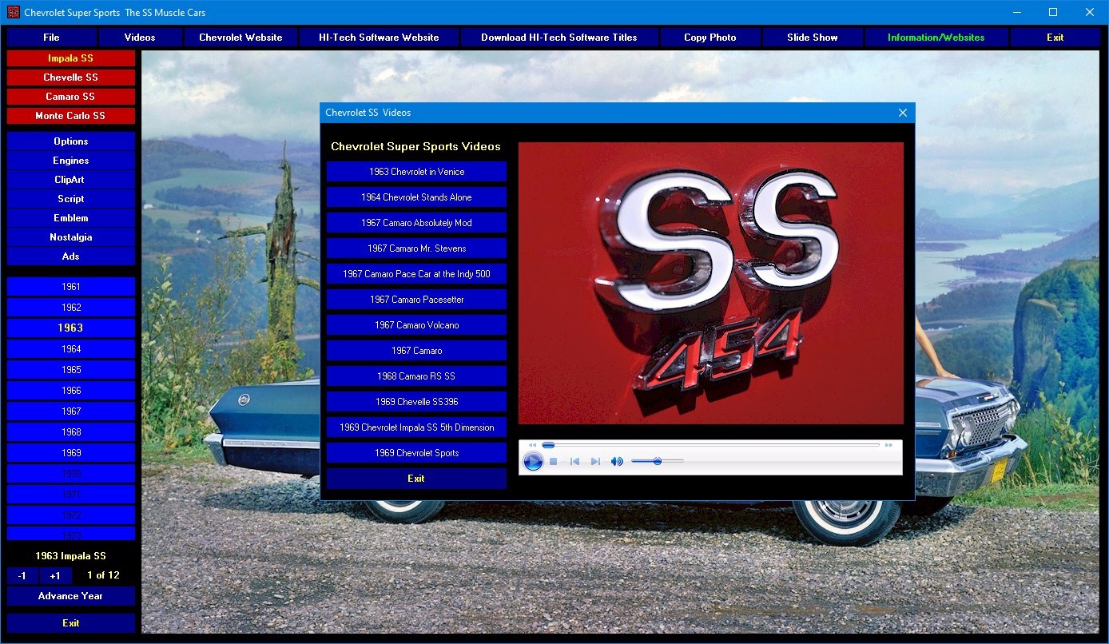Play 1967 Camaro Volcano video
This screenshot has width=1109, height=644.
pos(416,325)
